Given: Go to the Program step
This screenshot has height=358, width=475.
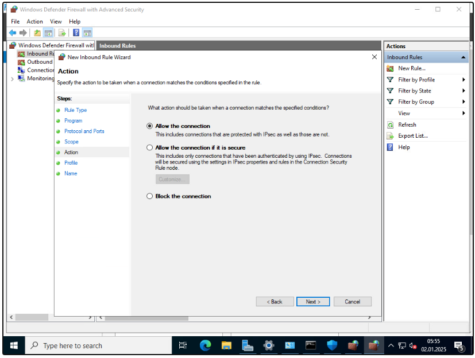Looking at the screenshot, I should point(73,120).
